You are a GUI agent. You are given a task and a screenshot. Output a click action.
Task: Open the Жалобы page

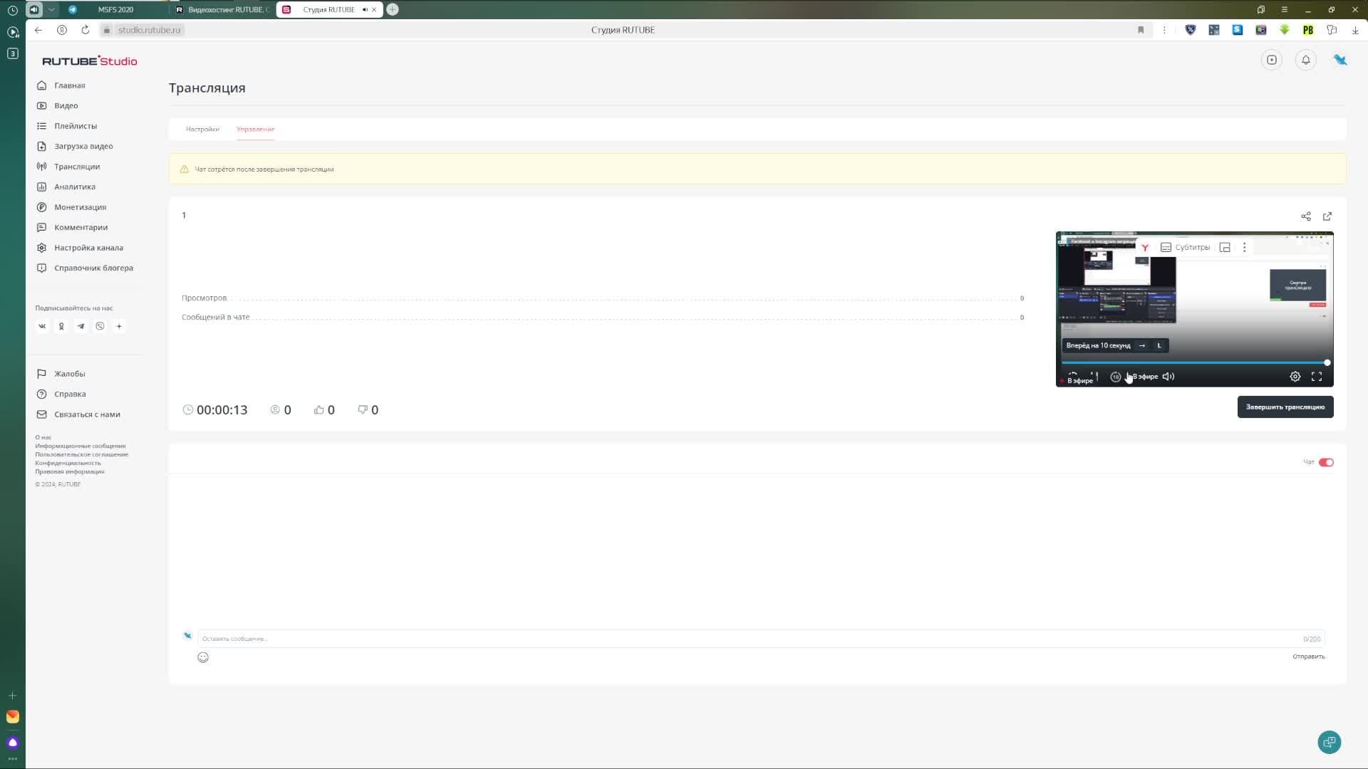point(69,374)
